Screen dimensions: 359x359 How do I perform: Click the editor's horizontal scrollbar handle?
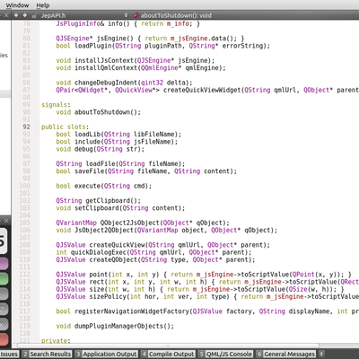point(168,346)
